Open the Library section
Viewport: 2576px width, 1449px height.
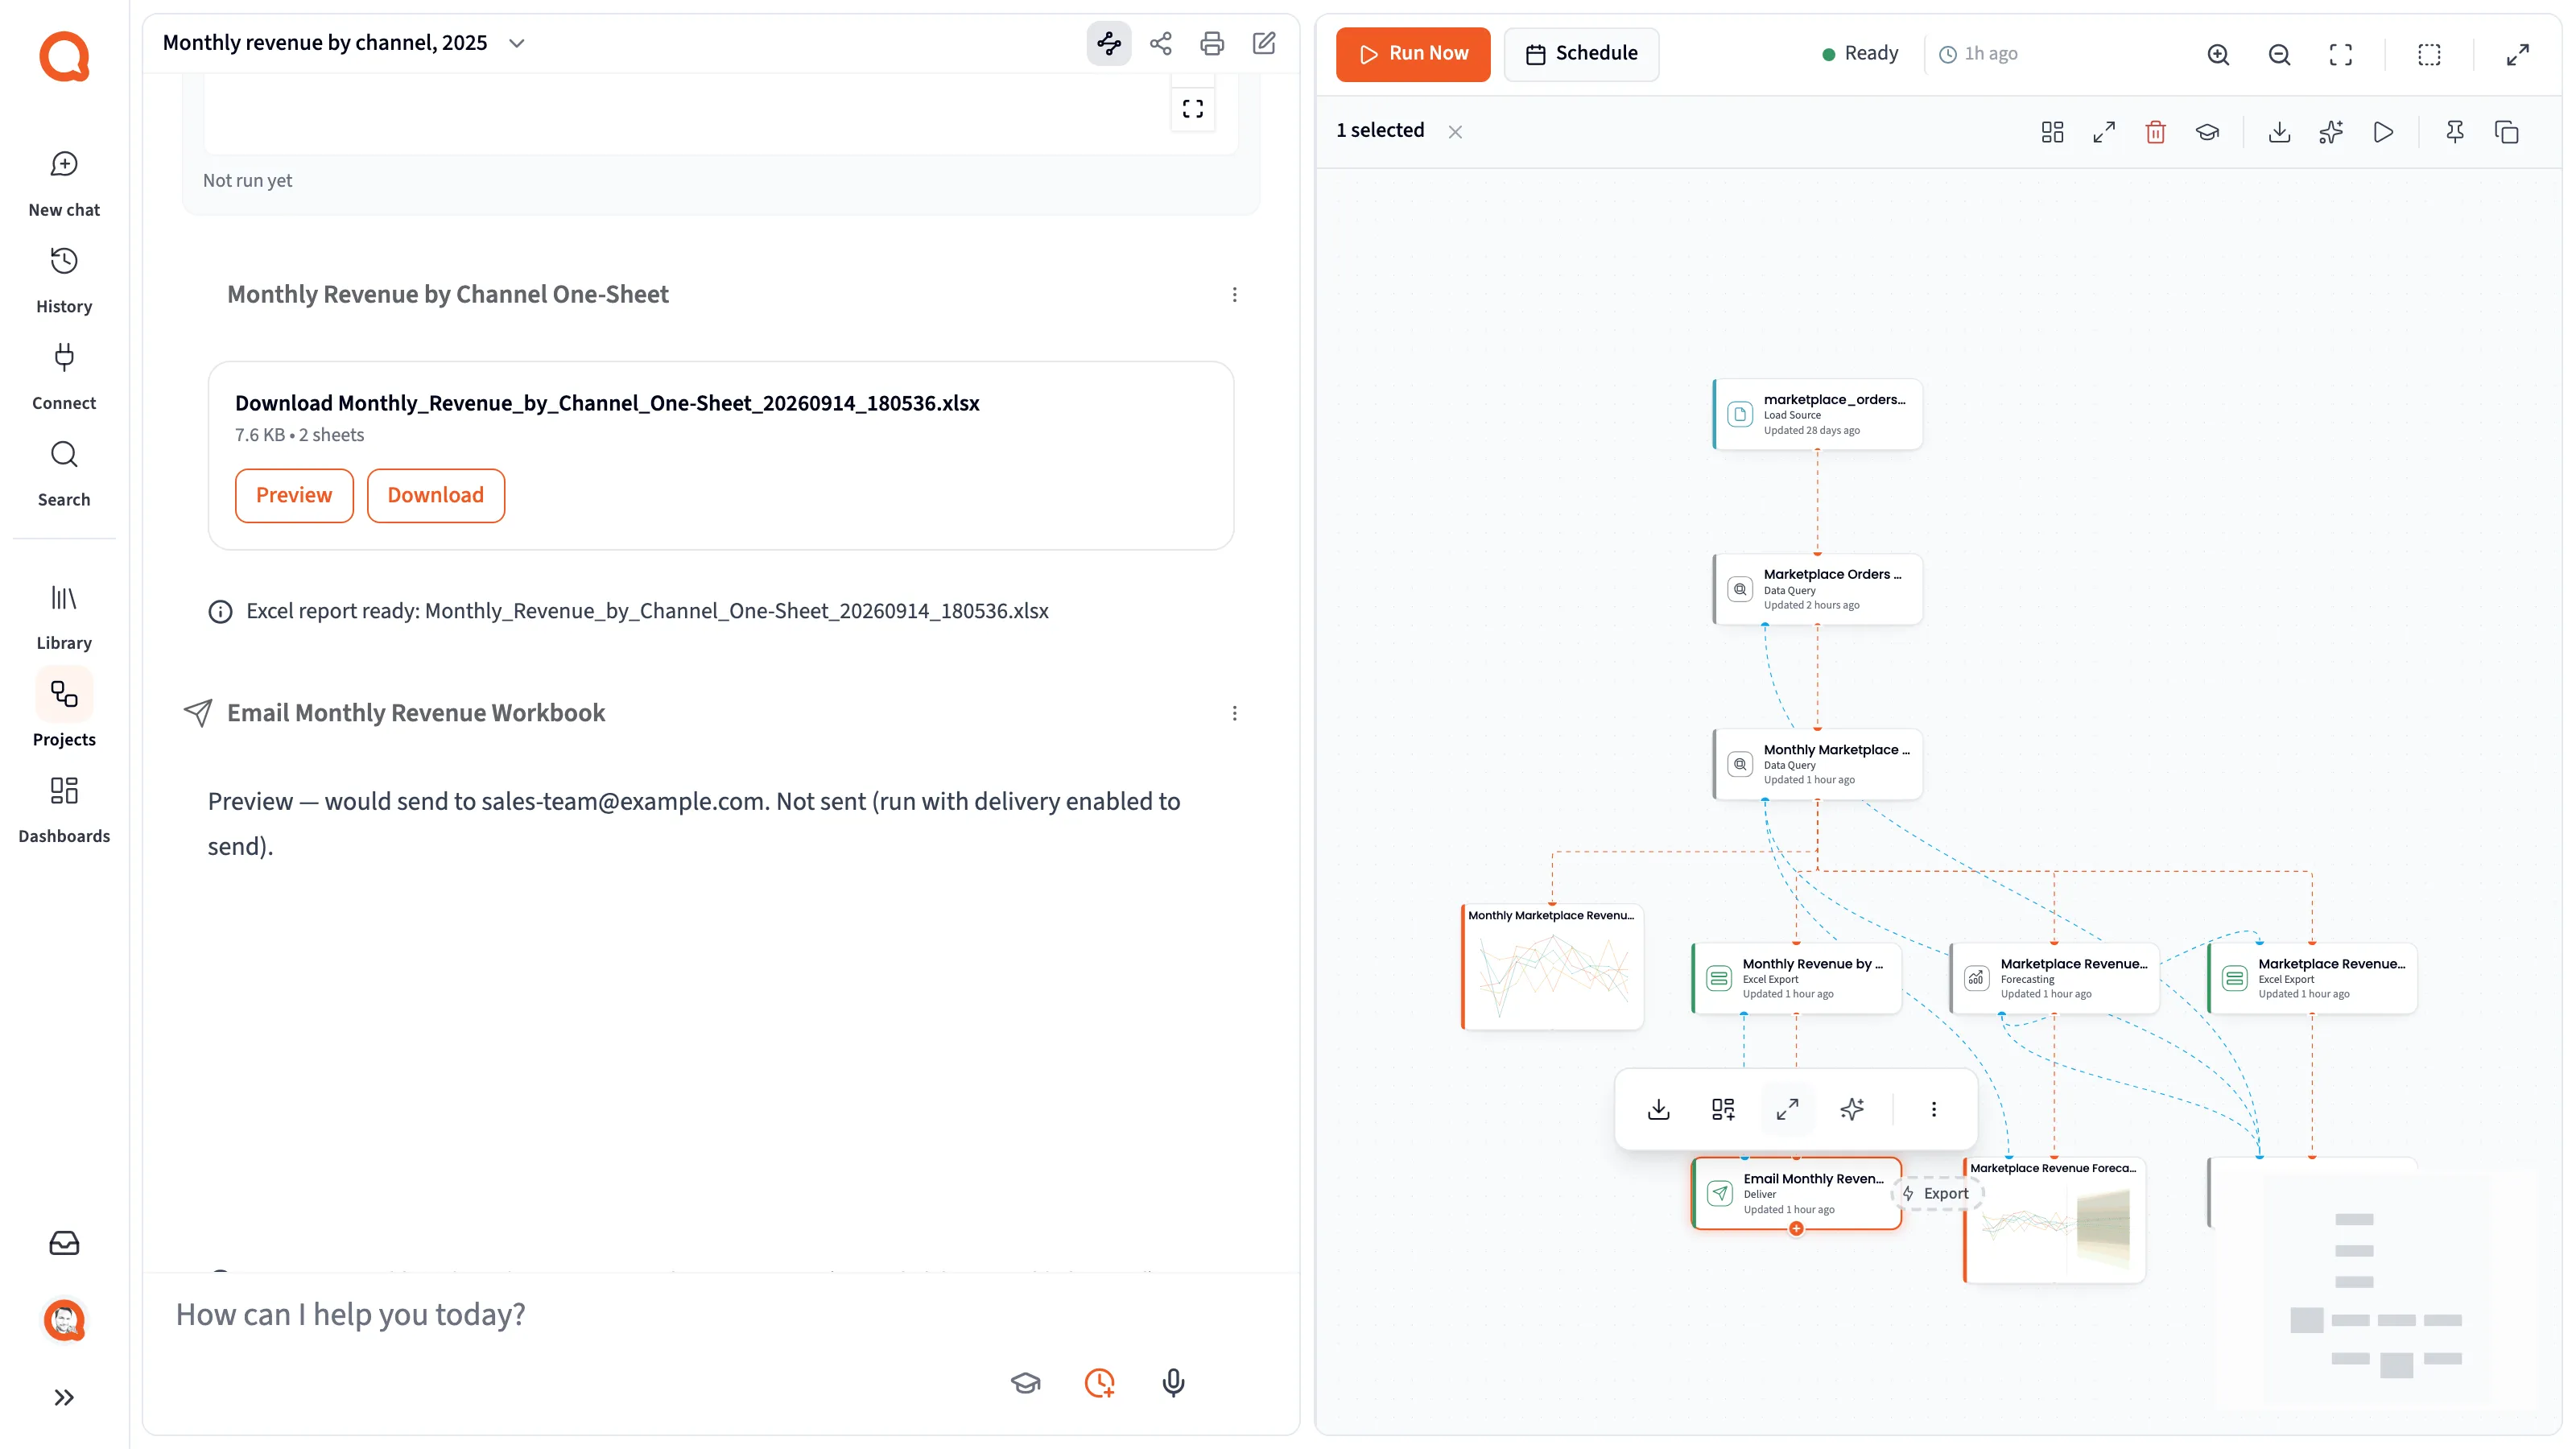pos(64,618)
